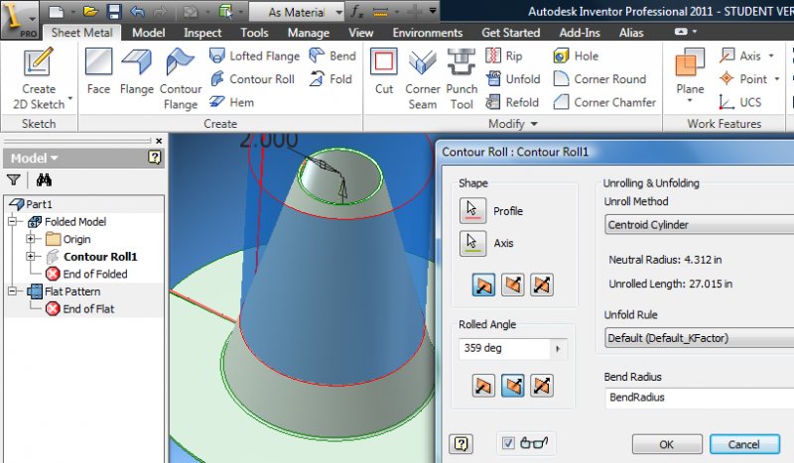Save the document with floppy icon
This screenshot has width=794, height=463.
(114, 11)
